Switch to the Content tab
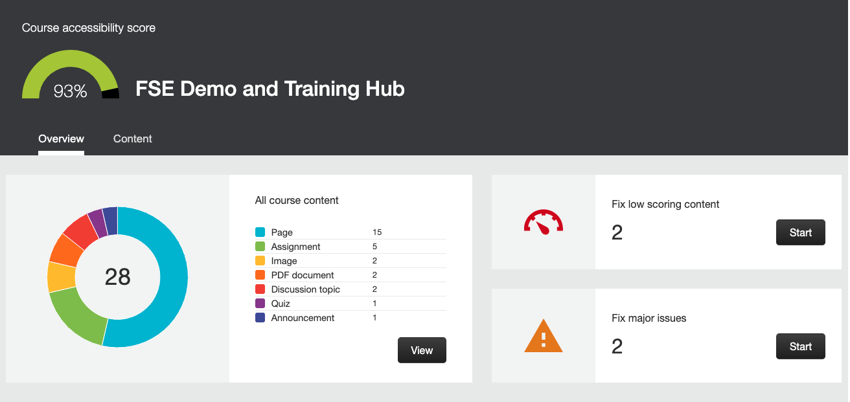The width and height of the screenshot is (850, 402). pos(132,139)
